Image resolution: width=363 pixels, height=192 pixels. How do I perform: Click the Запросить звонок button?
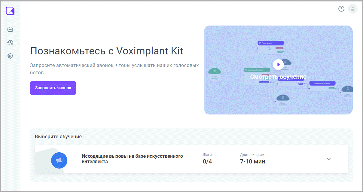click(x=53, y=88)
